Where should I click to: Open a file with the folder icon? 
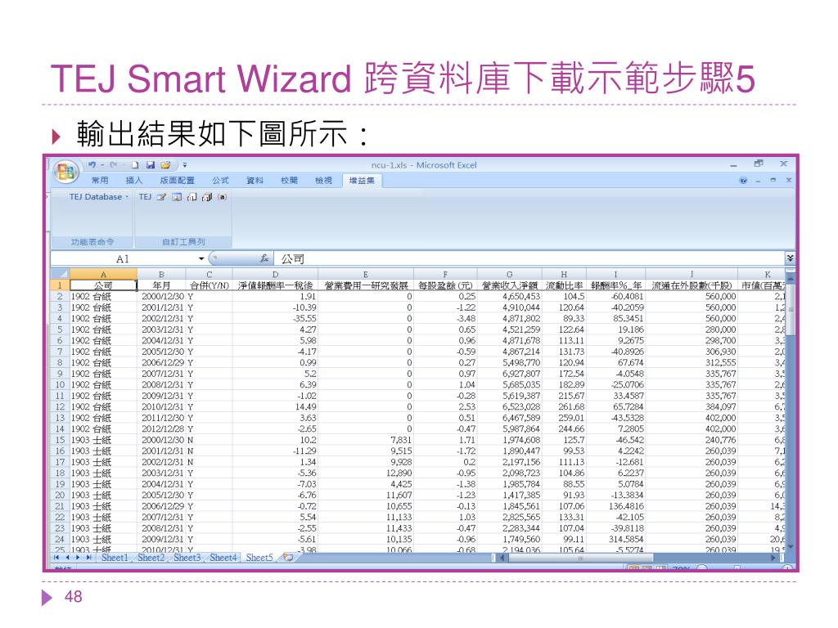tap(165, 165)
